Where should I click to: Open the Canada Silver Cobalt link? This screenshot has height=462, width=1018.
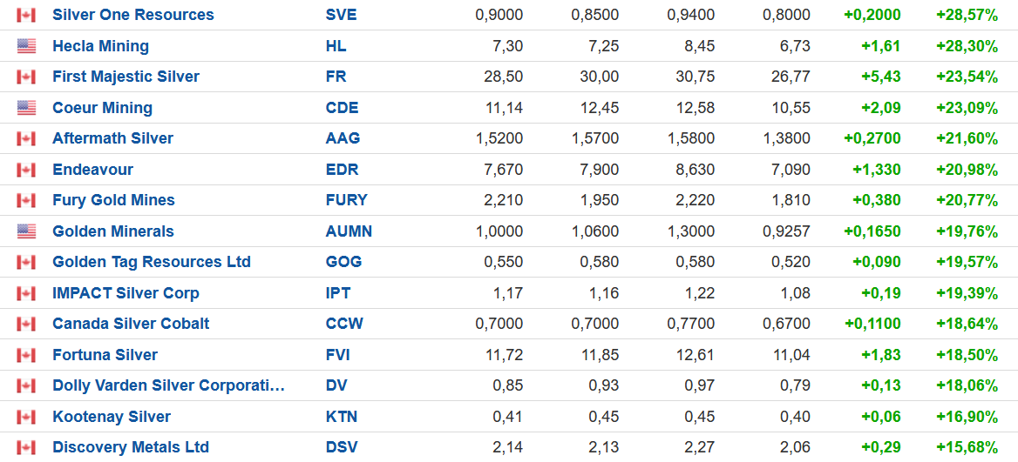click(131, 324)
